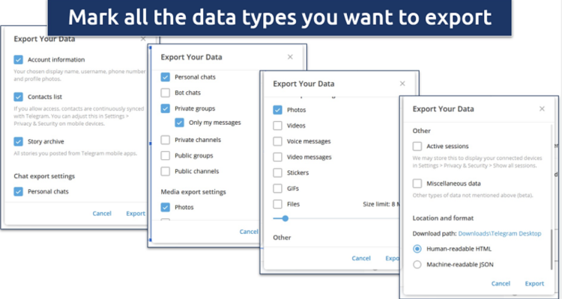
Task: Check the Voice messages option
Action: pos(277,141)
